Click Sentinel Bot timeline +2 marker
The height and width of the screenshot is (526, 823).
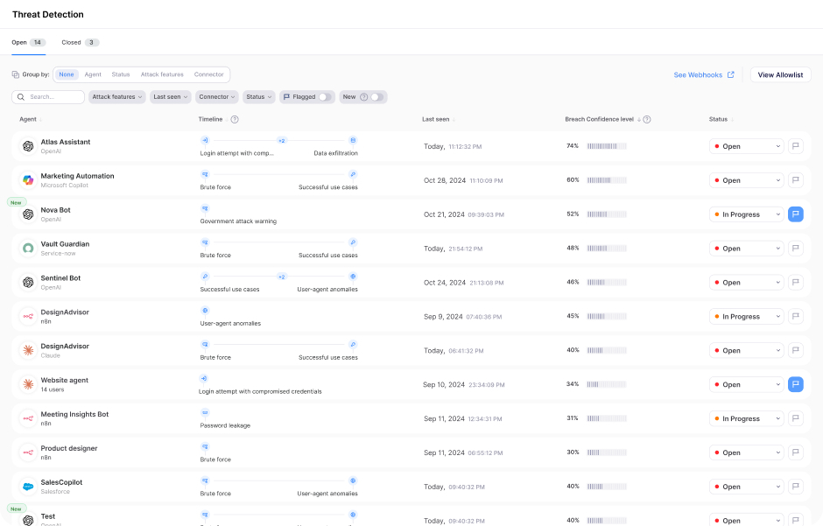(282, 277)
